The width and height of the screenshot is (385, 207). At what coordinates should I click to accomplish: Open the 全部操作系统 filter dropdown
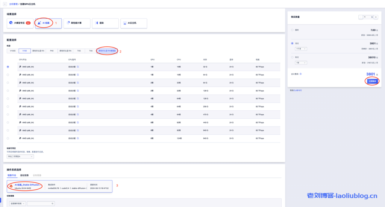click(16, 203)
